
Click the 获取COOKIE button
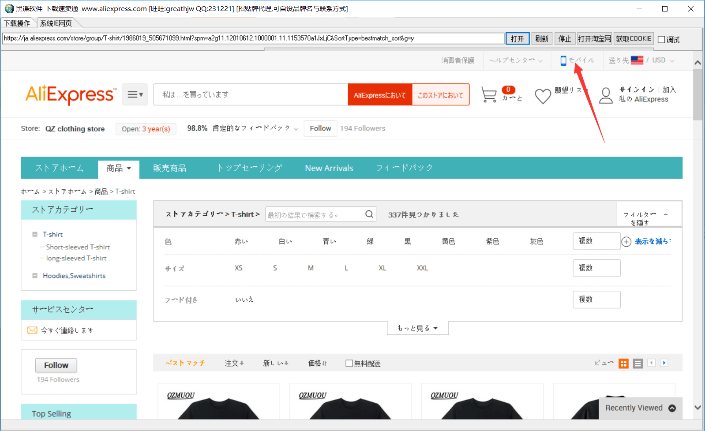634,39
